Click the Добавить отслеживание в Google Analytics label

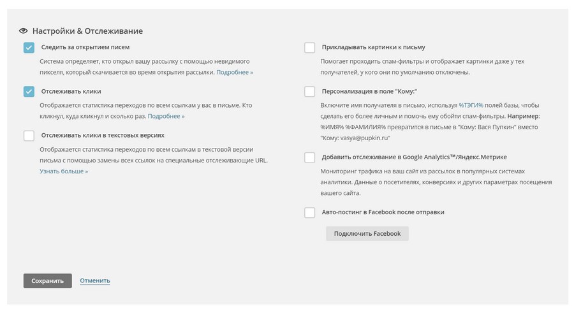click(415, 157)
